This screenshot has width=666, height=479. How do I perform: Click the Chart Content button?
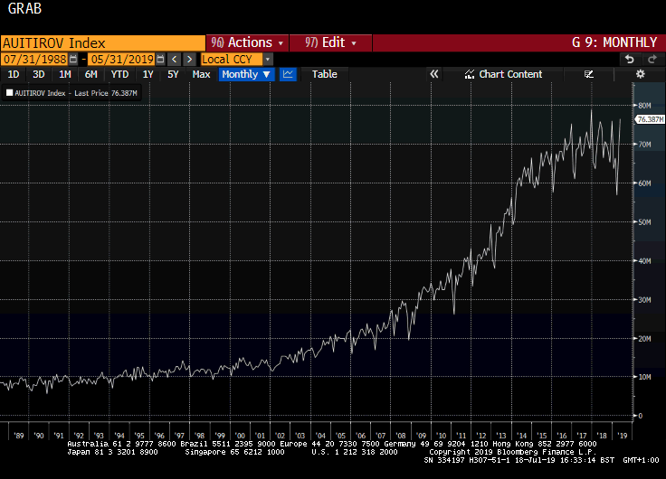[x=503, y=74]
